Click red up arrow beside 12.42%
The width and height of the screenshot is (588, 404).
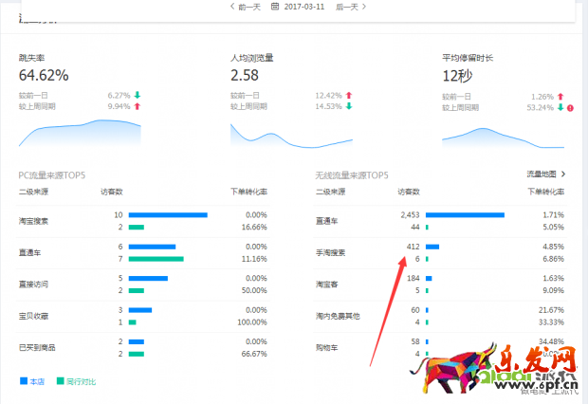point(348,96)
